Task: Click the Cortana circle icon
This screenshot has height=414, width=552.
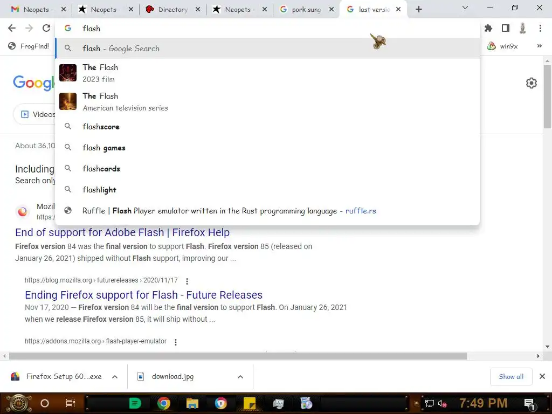Action: click(x=45, y=403)
